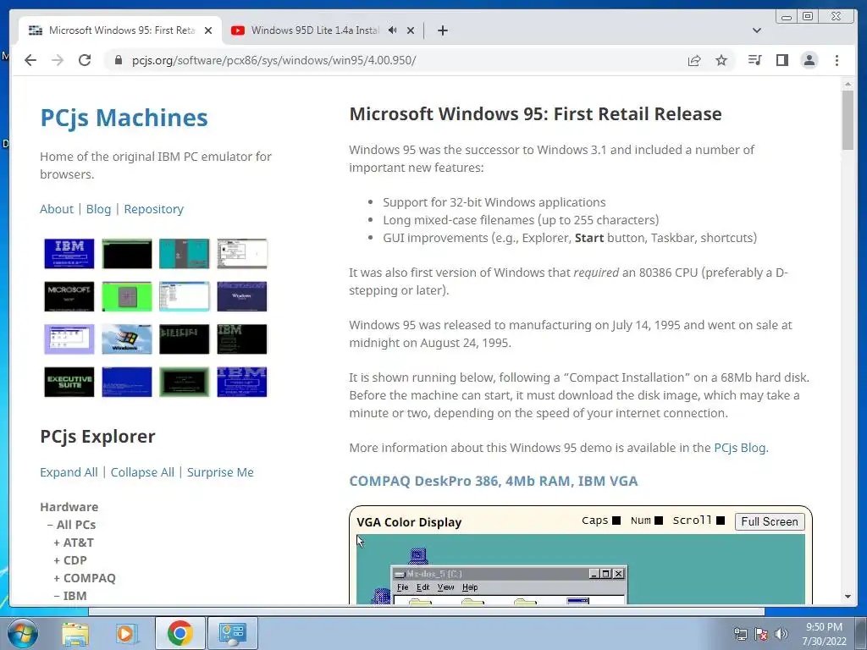Open the bright green thumbnail
The width and height of the screenshot is (867, 650).
127,296
